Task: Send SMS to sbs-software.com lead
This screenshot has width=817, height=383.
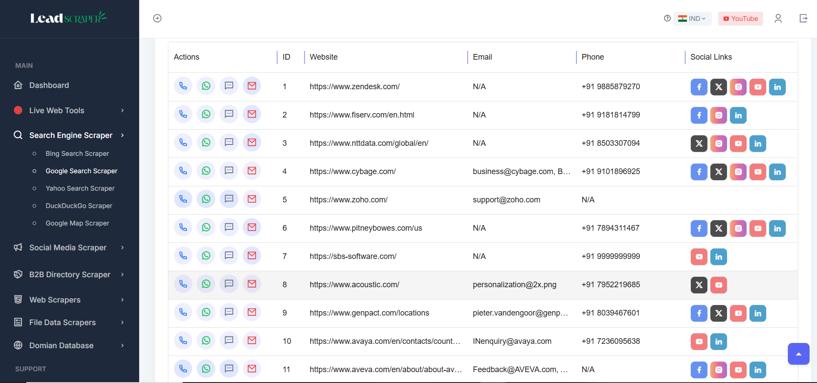Action: pyautogui.click(x=229, y=256)
